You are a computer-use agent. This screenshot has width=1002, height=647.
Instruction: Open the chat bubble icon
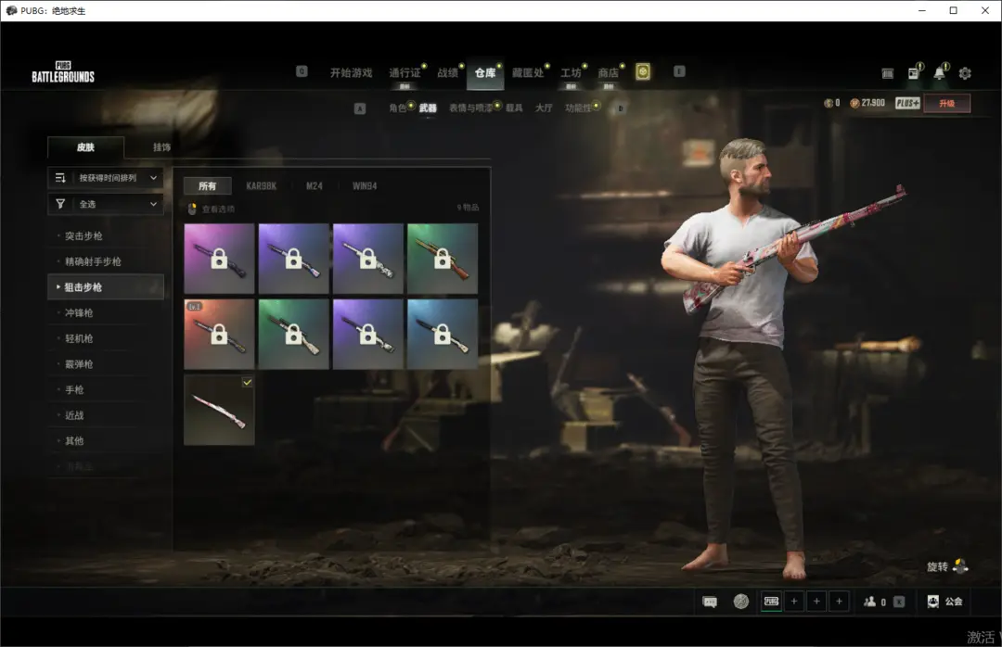[710, 602]
